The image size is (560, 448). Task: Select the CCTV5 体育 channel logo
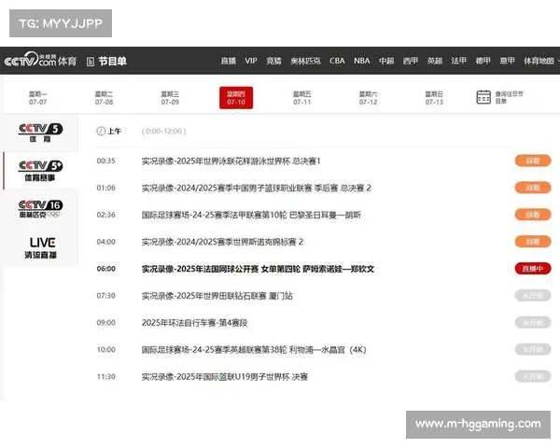[x=40, y=133]
